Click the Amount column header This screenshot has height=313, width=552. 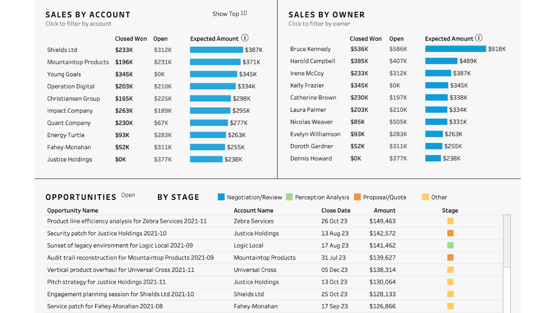(385, 211)
